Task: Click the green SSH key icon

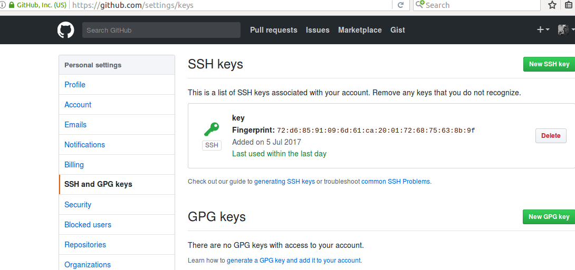Action: [212, 129]
